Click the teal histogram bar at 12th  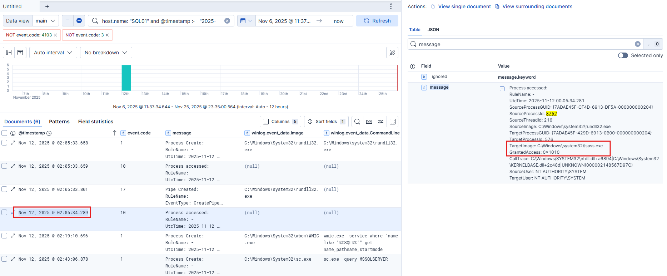click(126, 78)
